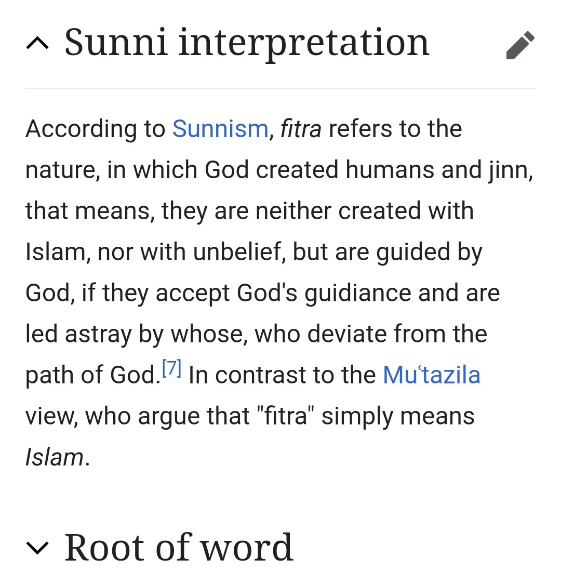Click the Root of word heading text

tap(179, 547)
